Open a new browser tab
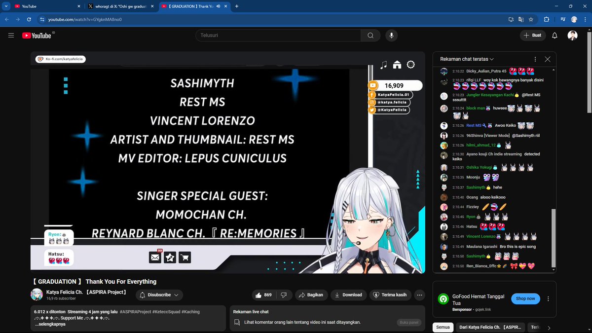Image resolution: width=592 pixels, height=333 pixels. (237, 6)
